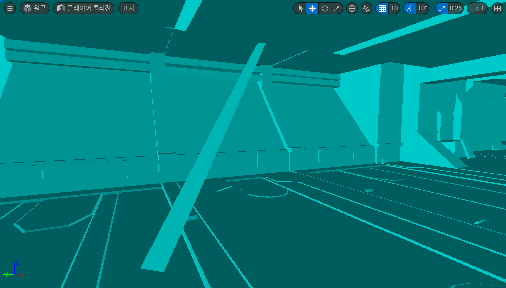Open camera speed setting 1

(x=477, y=8)
